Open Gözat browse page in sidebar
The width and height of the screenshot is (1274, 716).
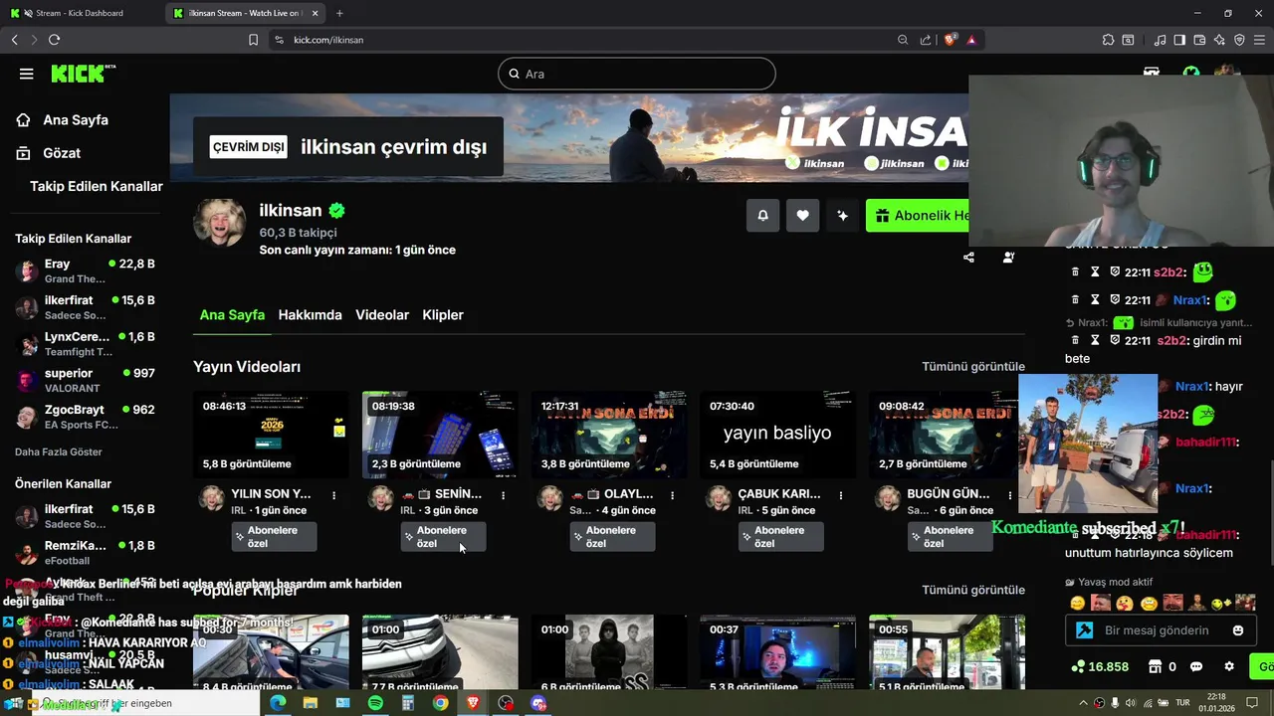(49, 153)
